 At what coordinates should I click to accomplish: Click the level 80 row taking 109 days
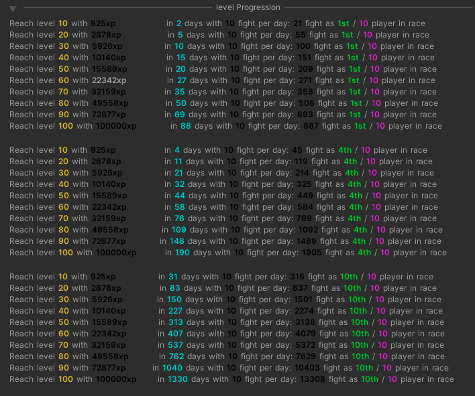point(226,230)
